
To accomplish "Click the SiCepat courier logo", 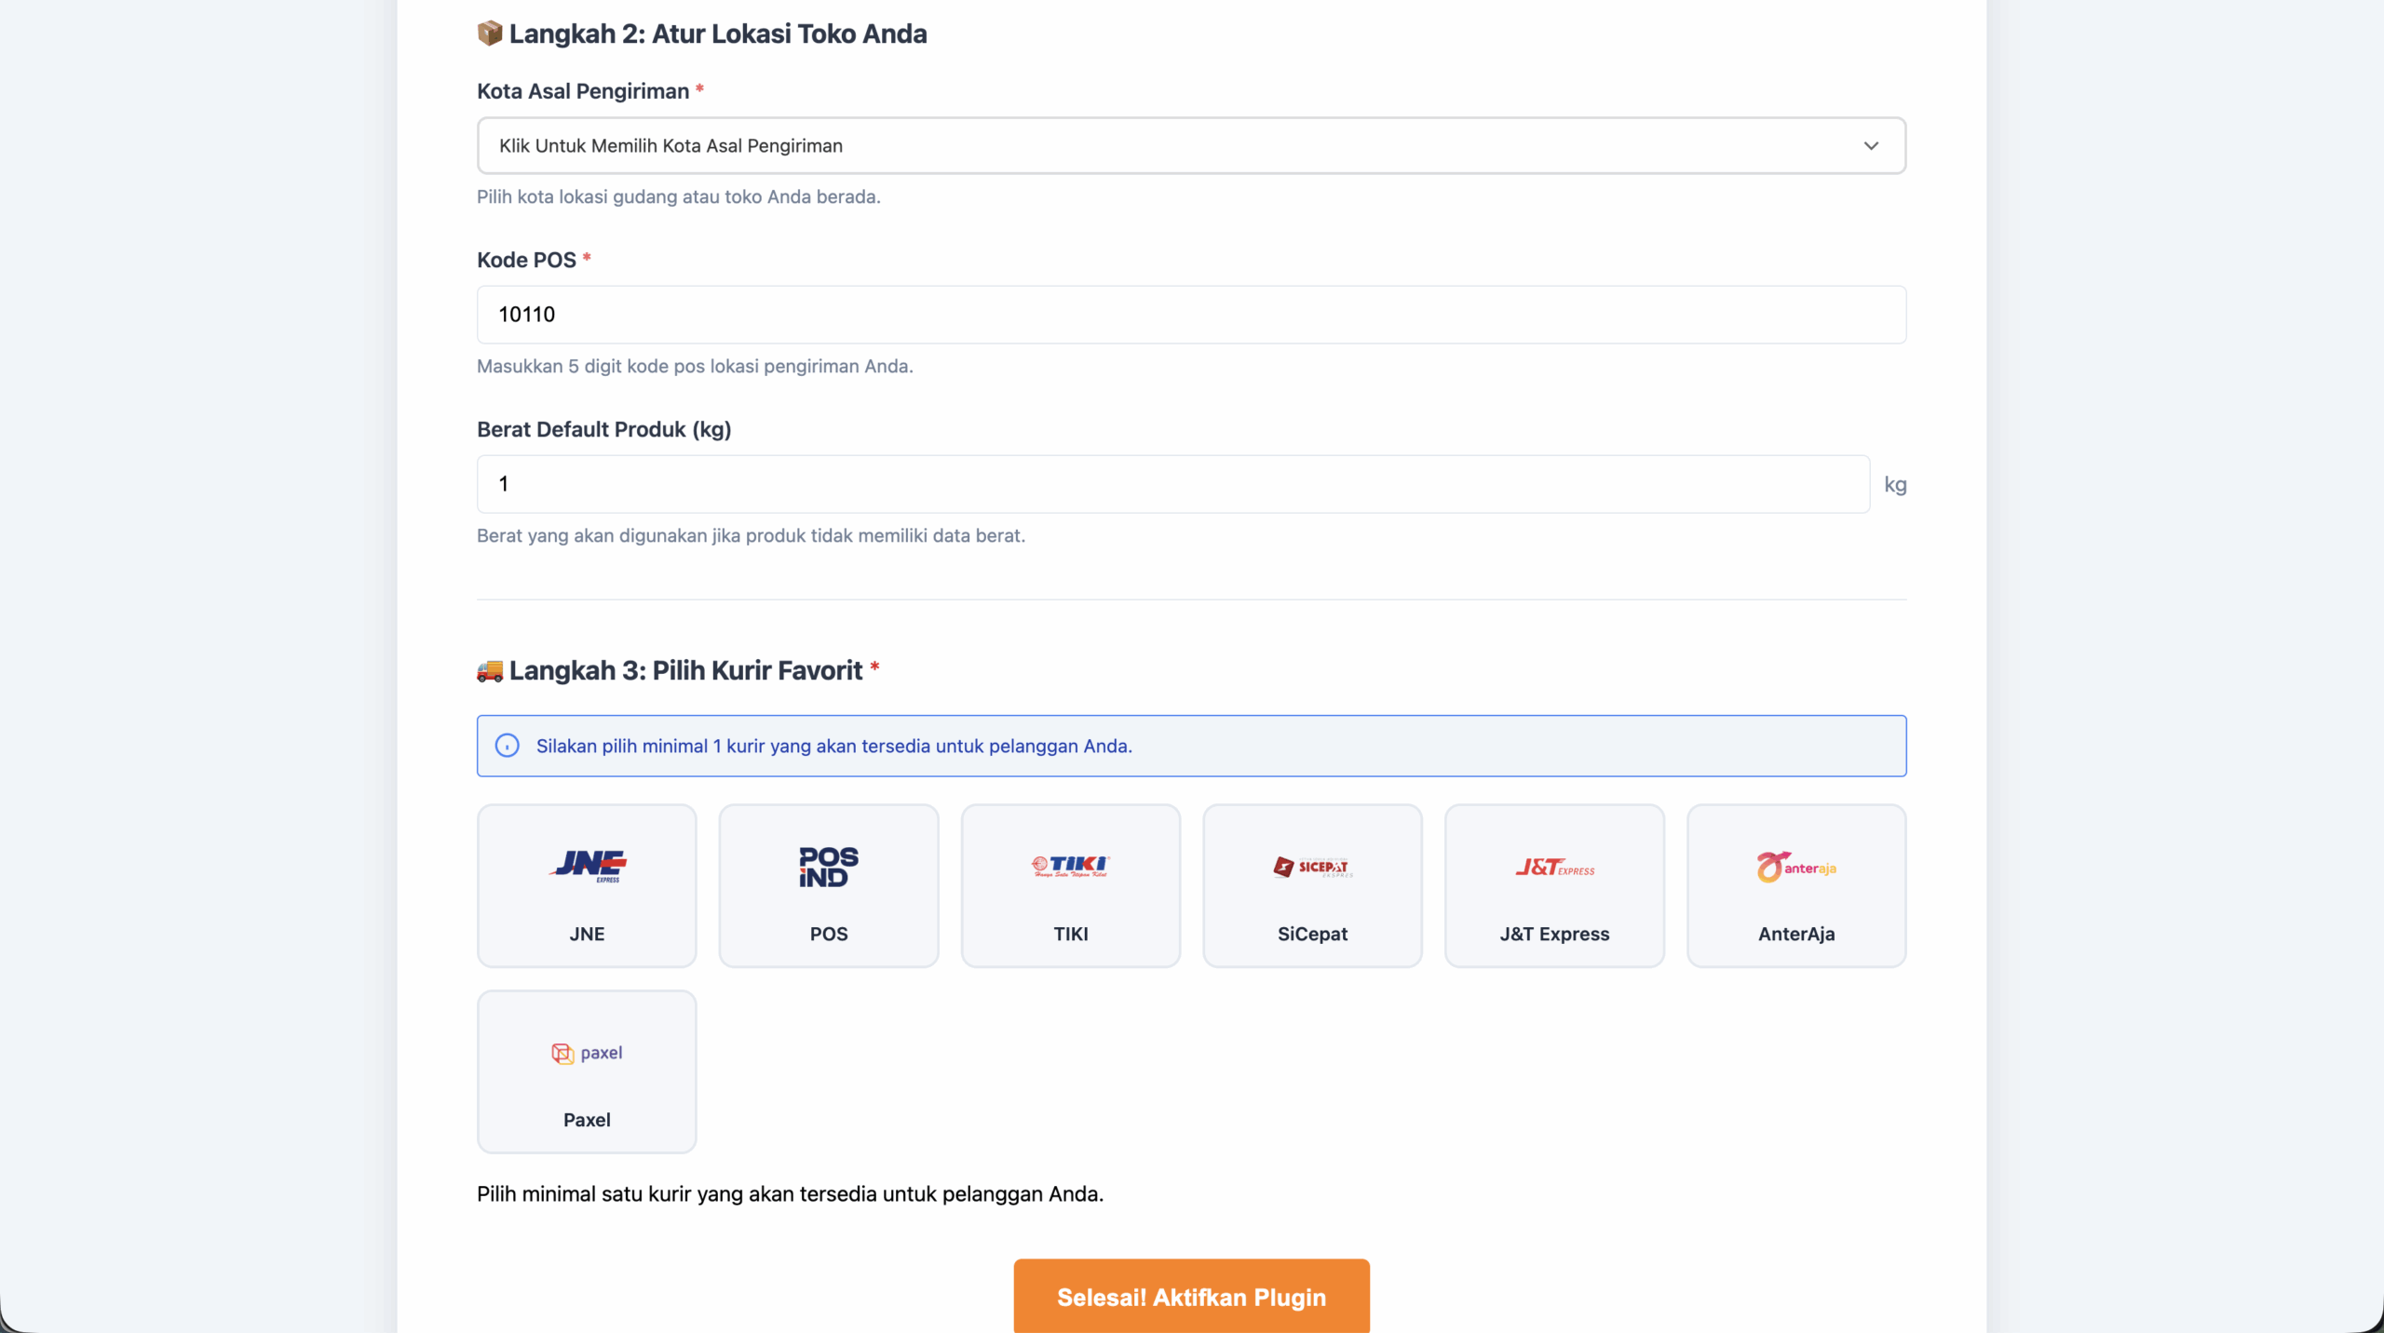I will 1312,867.
